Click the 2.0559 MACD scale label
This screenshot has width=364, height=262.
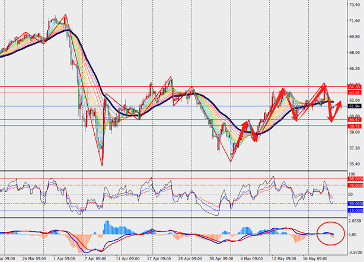[x=355, y=219]
